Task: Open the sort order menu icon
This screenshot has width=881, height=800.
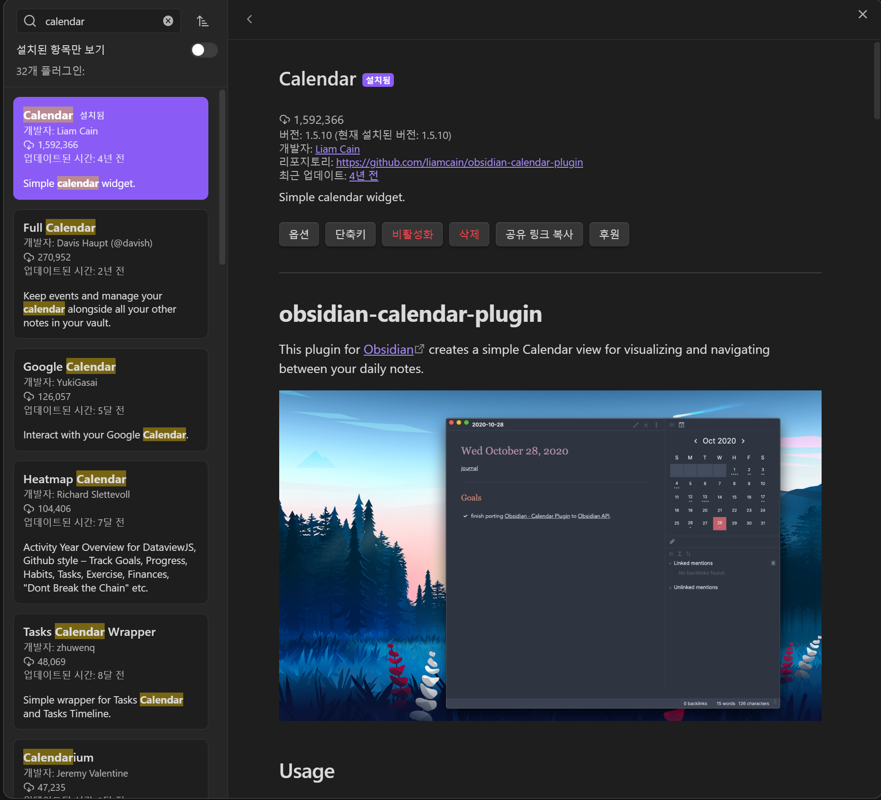Action: click(202, 21)
